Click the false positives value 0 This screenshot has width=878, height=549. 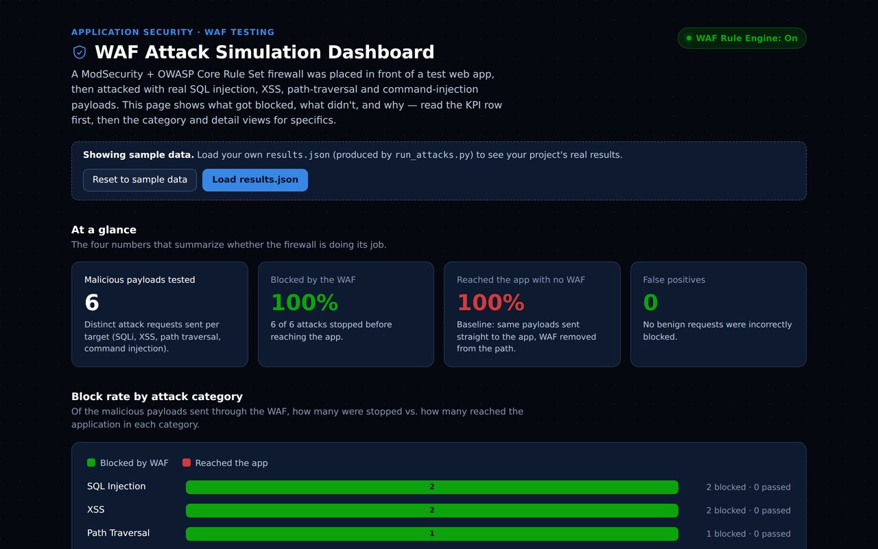click(650, 303)
